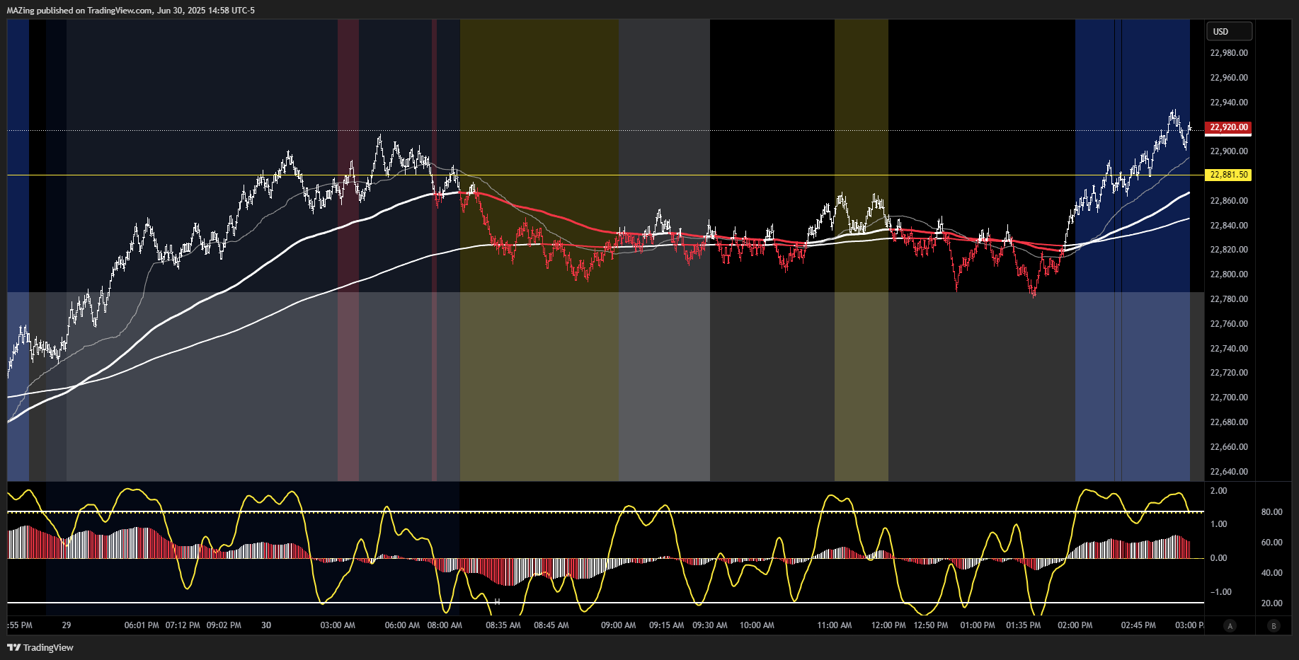This screenshot has height=660, width=1299.
Task: Click the 22,960.00 price axis label
Action: [1229, 78]
